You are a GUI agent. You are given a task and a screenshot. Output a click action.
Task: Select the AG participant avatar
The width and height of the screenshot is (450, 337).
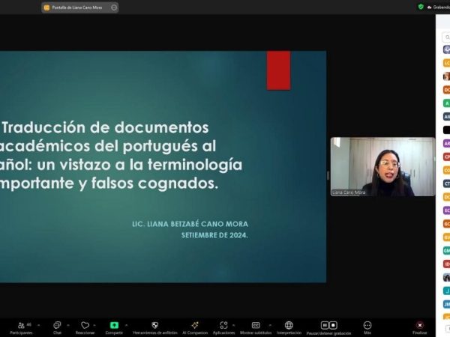tap(446, 117)
